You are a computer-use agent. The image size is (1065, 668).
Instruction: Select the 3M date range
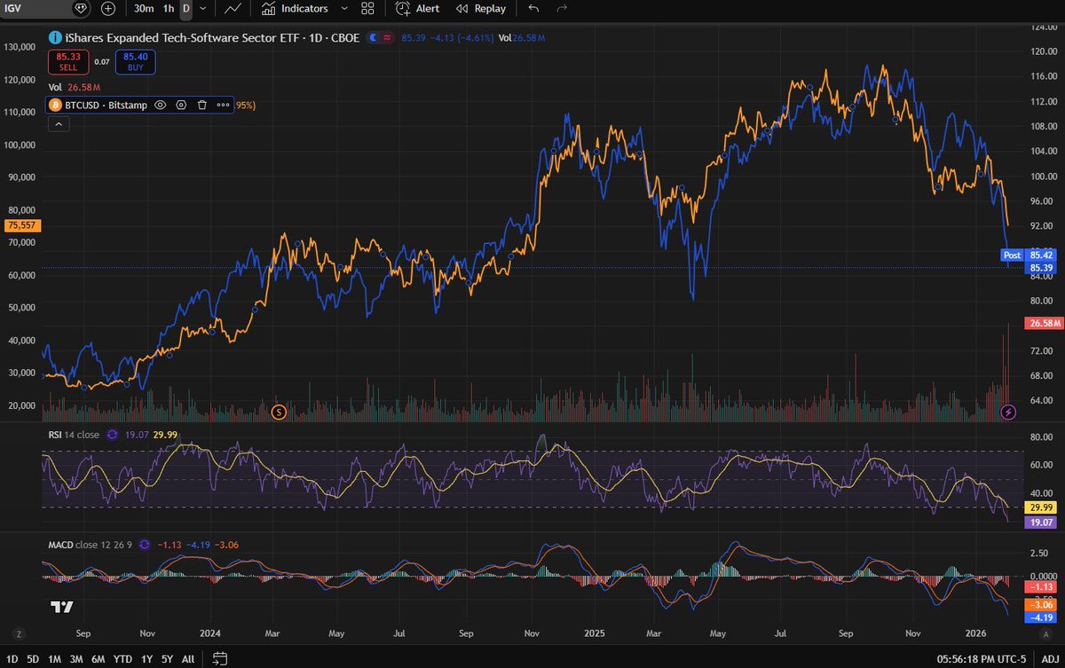pyautogui.click(x=77, y=658)
